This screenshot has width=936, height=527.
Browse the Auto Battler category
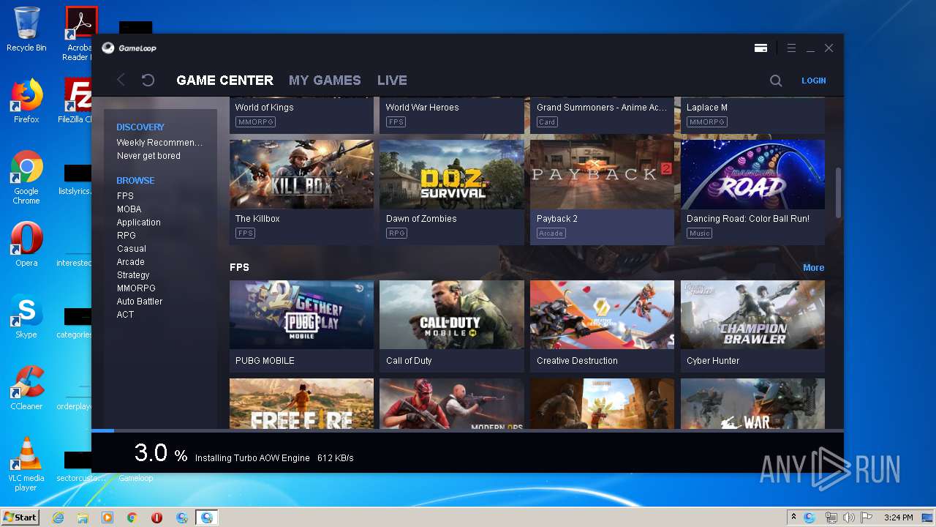tap(140, 302)
